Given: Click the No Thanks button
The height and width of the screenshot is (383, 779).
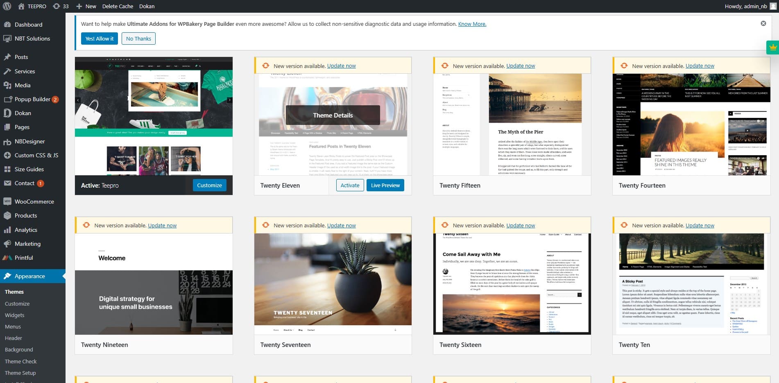Looking at the screenshot, I should click(x=138, y=39).
